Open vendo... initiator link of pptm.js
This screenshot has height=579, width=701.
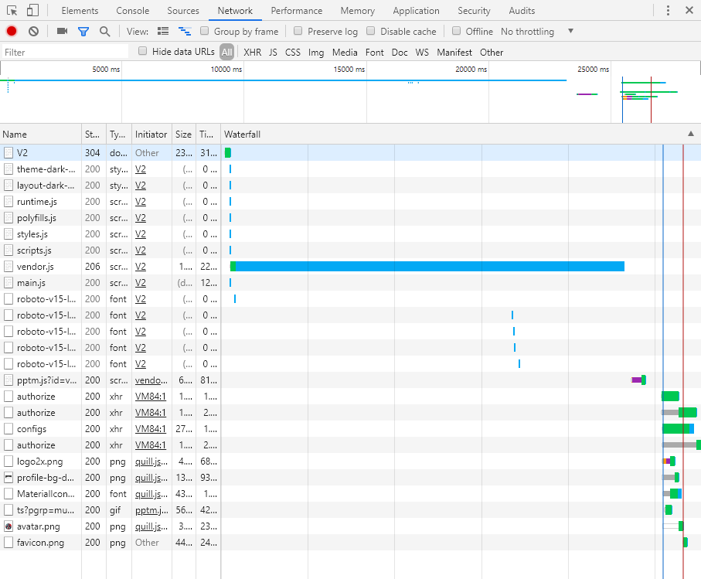[151, 380]
